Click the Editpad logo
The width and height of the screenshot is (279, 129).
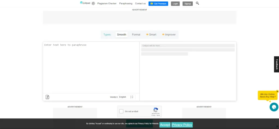[85, 3]
